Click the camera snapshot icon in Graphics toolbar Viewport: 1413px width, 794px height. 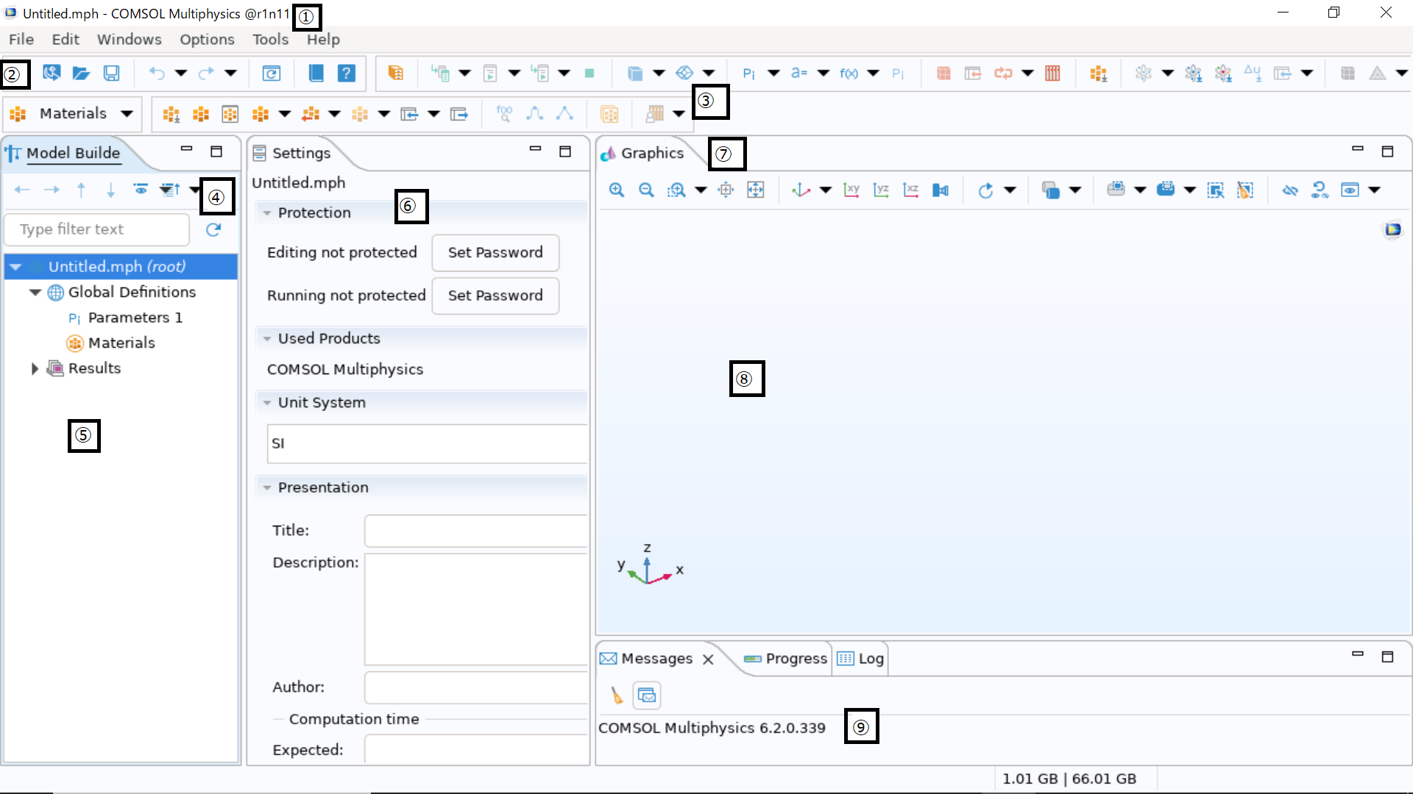942,190
